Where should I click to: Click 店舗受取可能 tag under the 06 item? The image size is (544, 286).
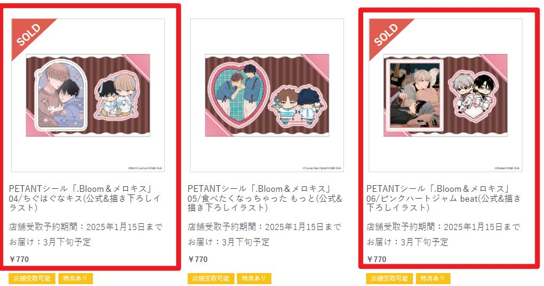tap(390, 279)
